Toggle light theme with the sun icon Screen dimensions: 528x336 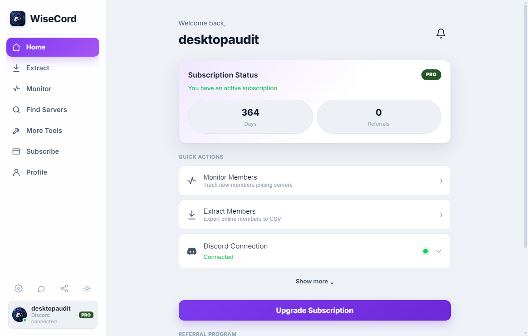(x=87, y=288)
